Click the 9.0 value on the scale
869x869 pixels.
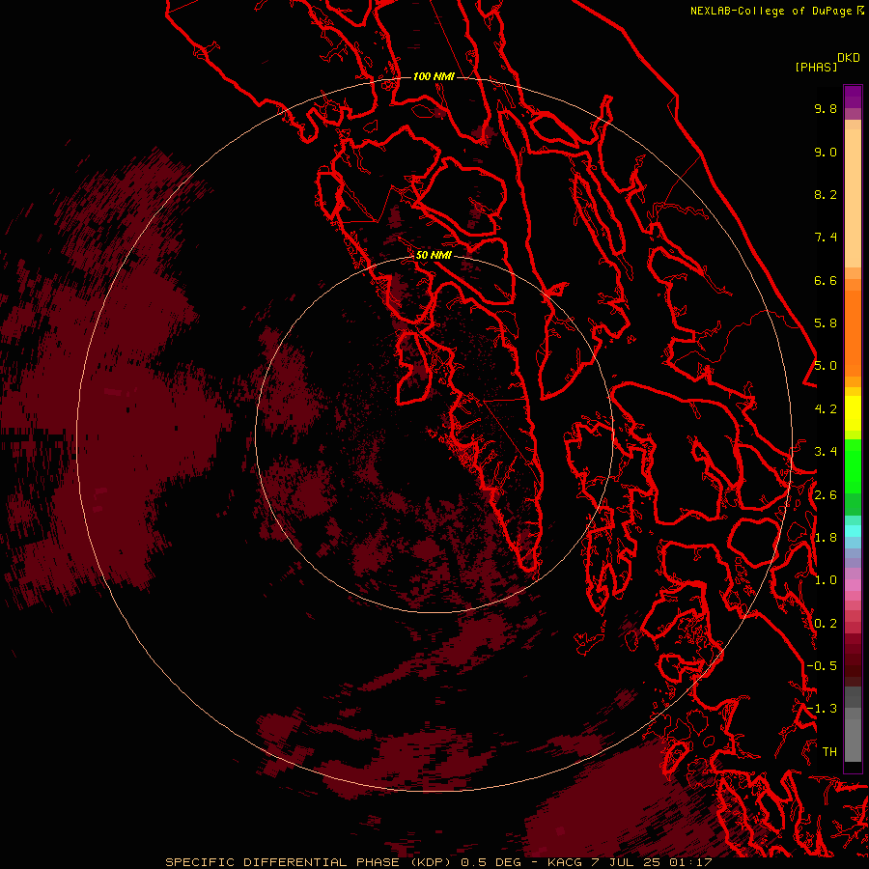tap(826, 152)
